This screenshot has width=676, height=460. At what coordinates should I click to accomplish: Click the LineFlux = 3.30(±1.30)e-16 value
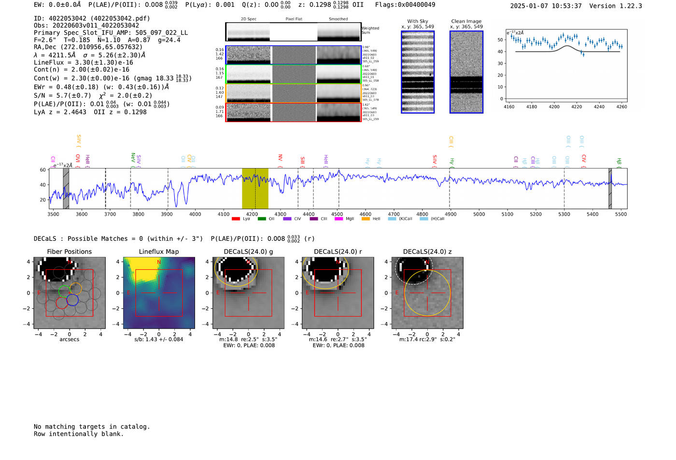(x=84, y=63)
